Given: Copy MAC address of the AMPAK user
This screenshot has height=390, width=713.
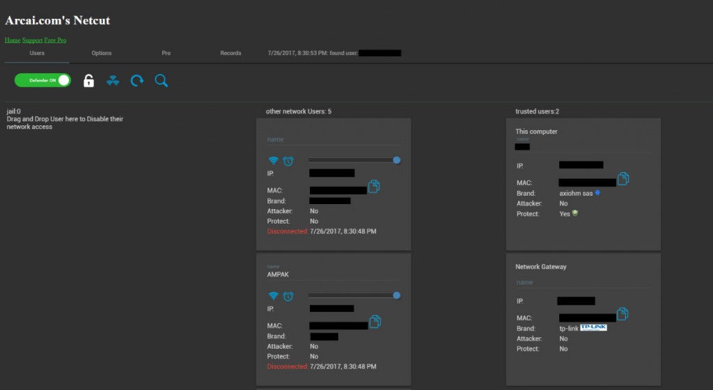Looking at the screenshot, I should (375, 321).
